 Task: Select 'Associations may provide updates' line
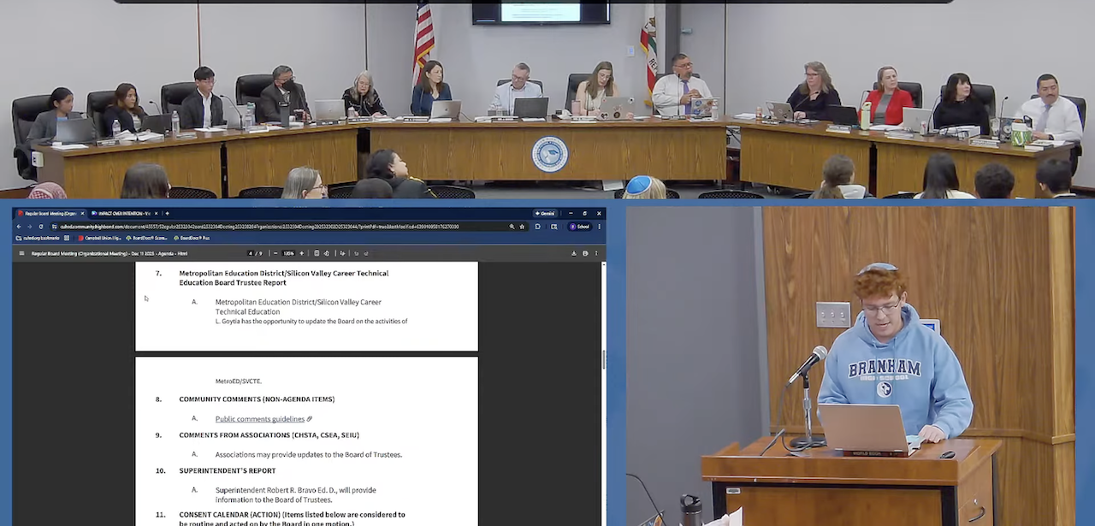coord(309,455)
